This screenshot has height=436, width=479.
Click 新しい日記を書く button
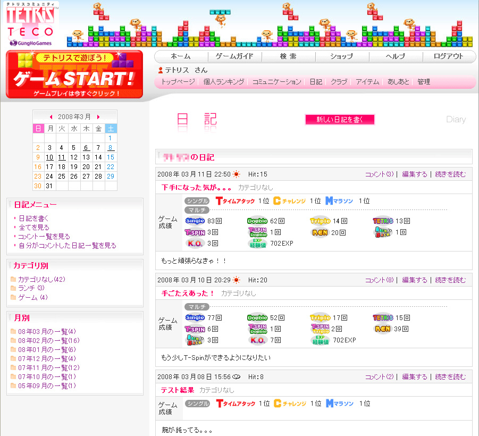(340, 120)
